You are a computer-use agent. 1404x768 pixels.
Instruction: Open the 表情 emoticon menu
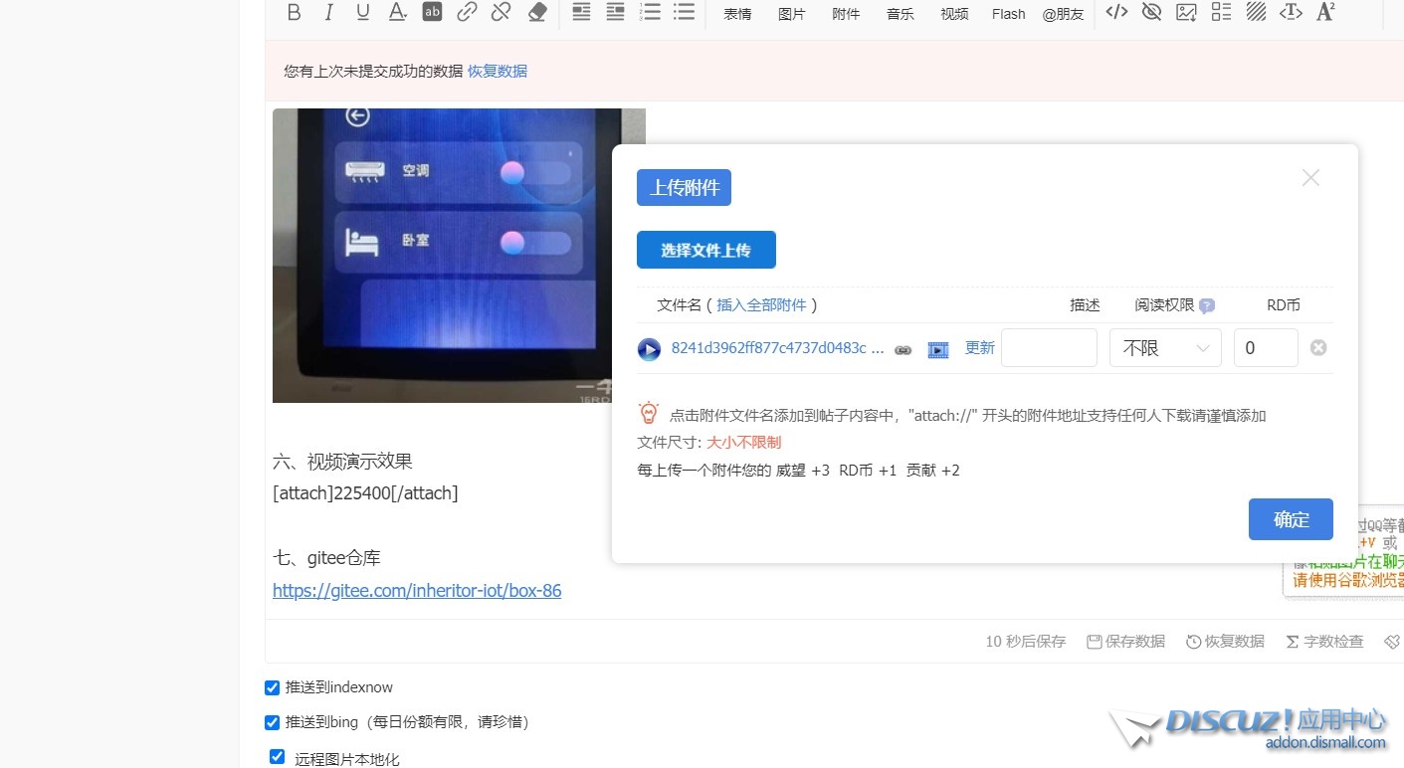[x=737, y=14]
